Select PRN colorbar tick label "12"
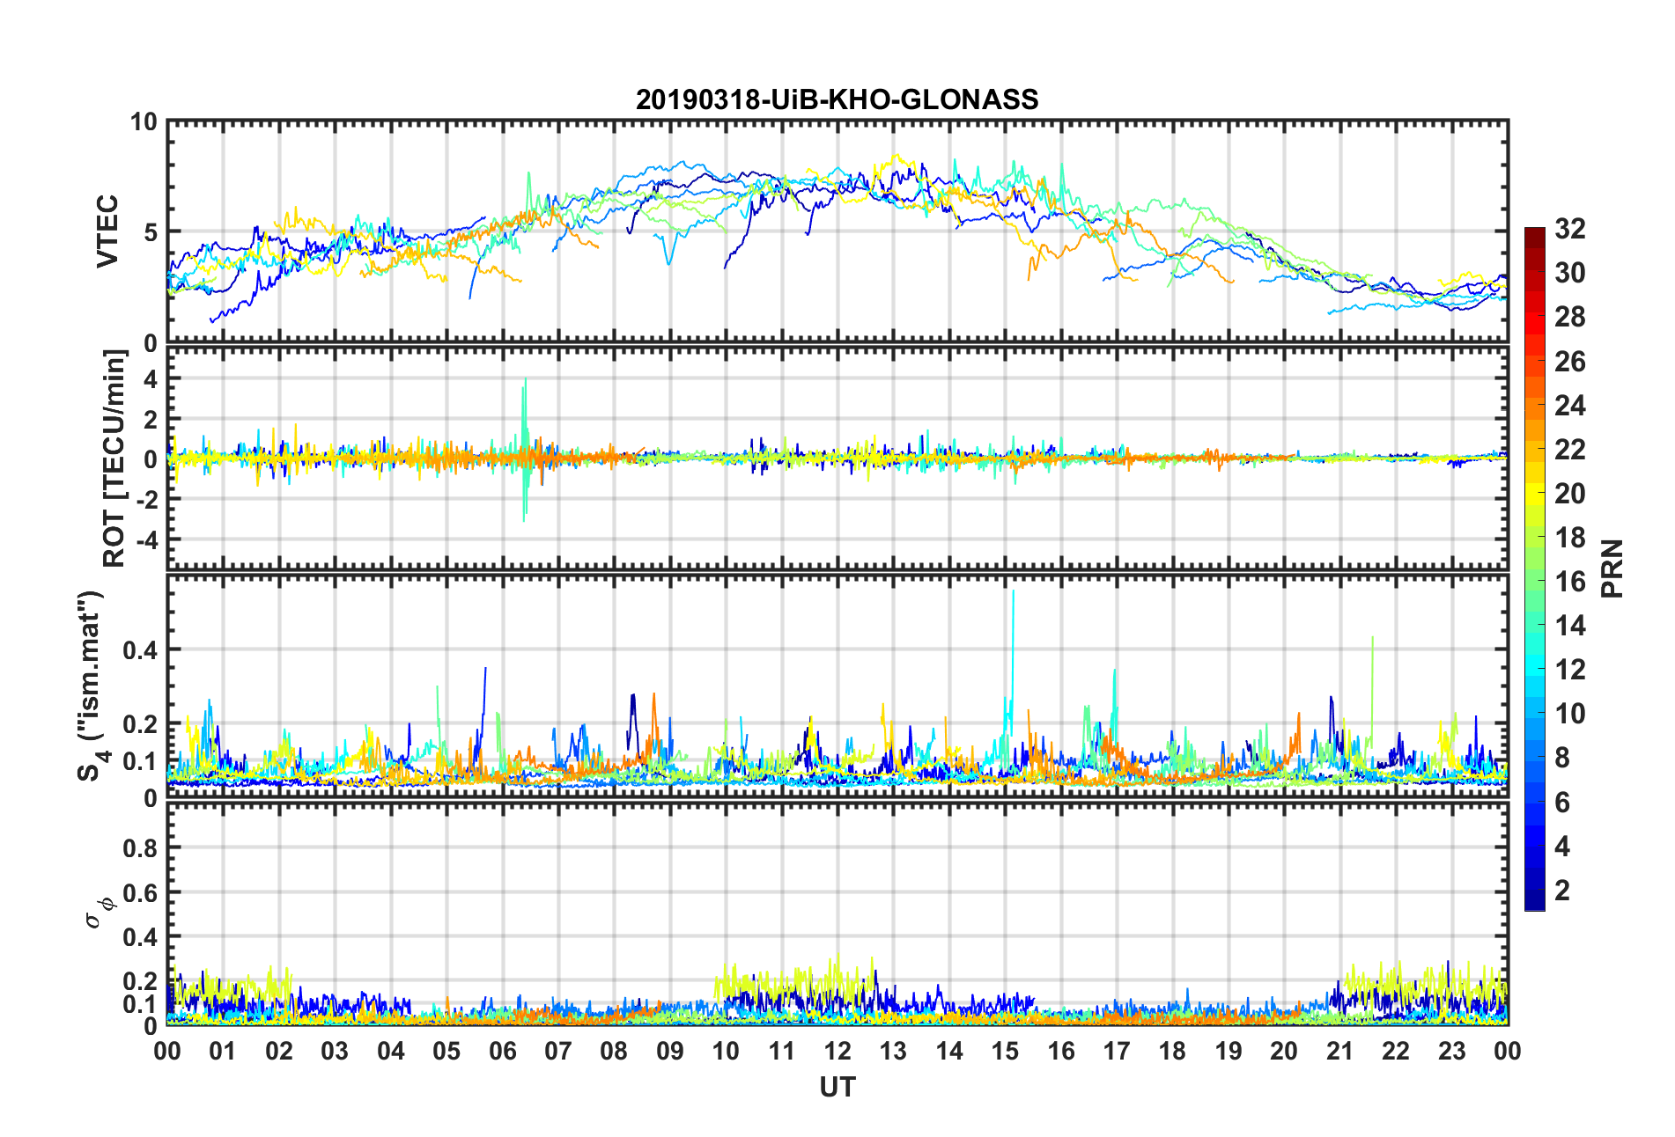The height and width of the screenshot is (1137, 1675). coord(1570,670)
